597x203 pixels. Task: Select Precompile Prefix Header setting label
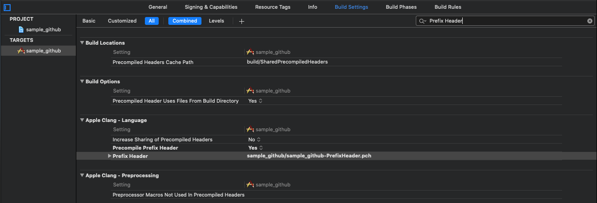pyautogui.click(x=145, y=148)
